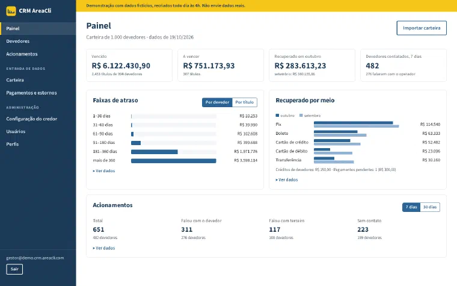This screenshot has height=286, width=457.
Task: Click the Falou com o devedor 311 figure
Action: [x=187, y=229]
